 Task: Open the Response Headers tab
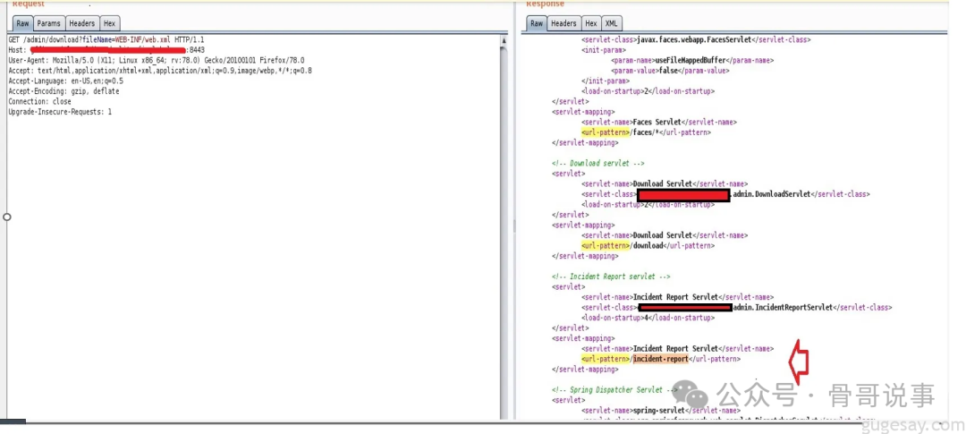pyautogui.click(x=563, y=23)
